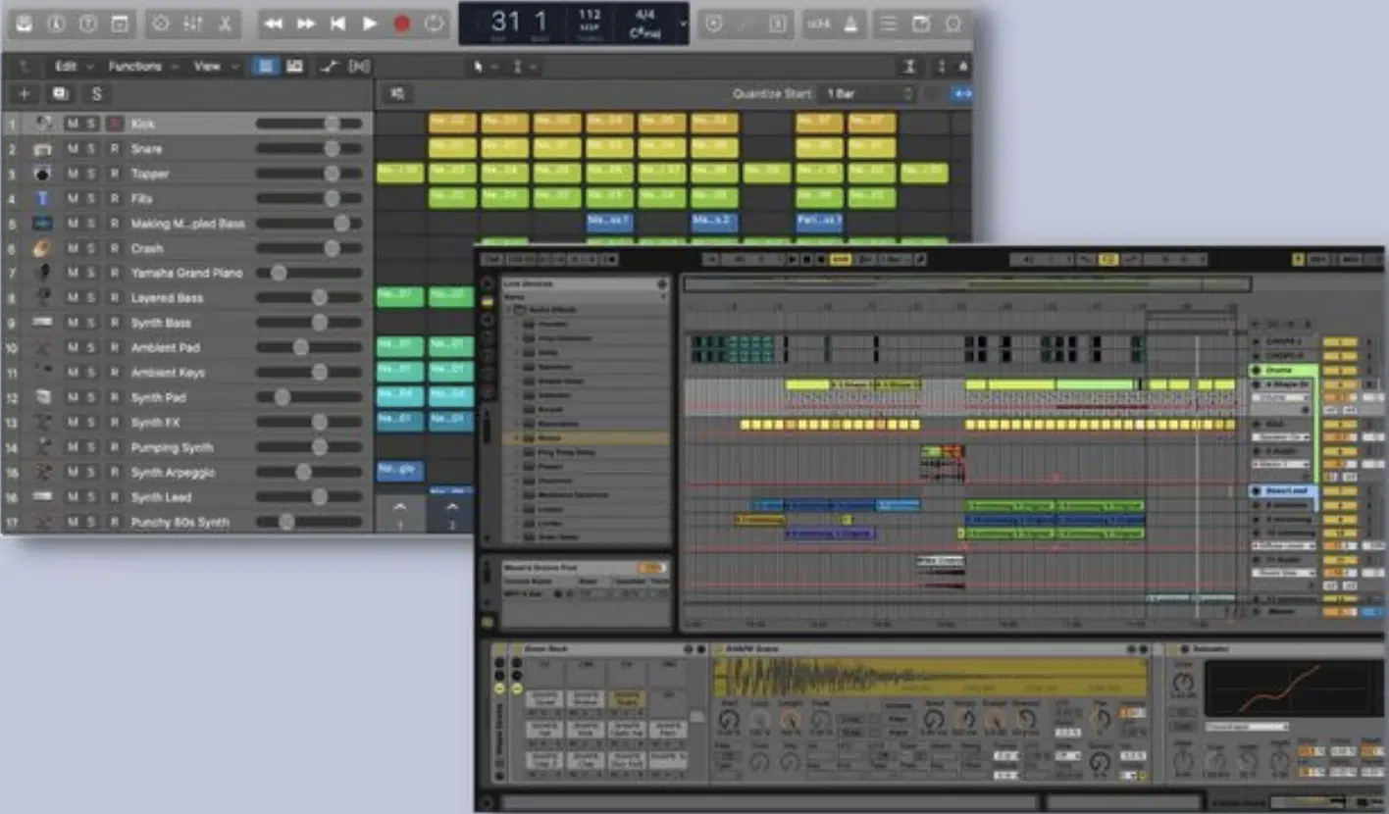
Task: Select the Punchy 80s Synth track
Action: click(x=180, y=523)
